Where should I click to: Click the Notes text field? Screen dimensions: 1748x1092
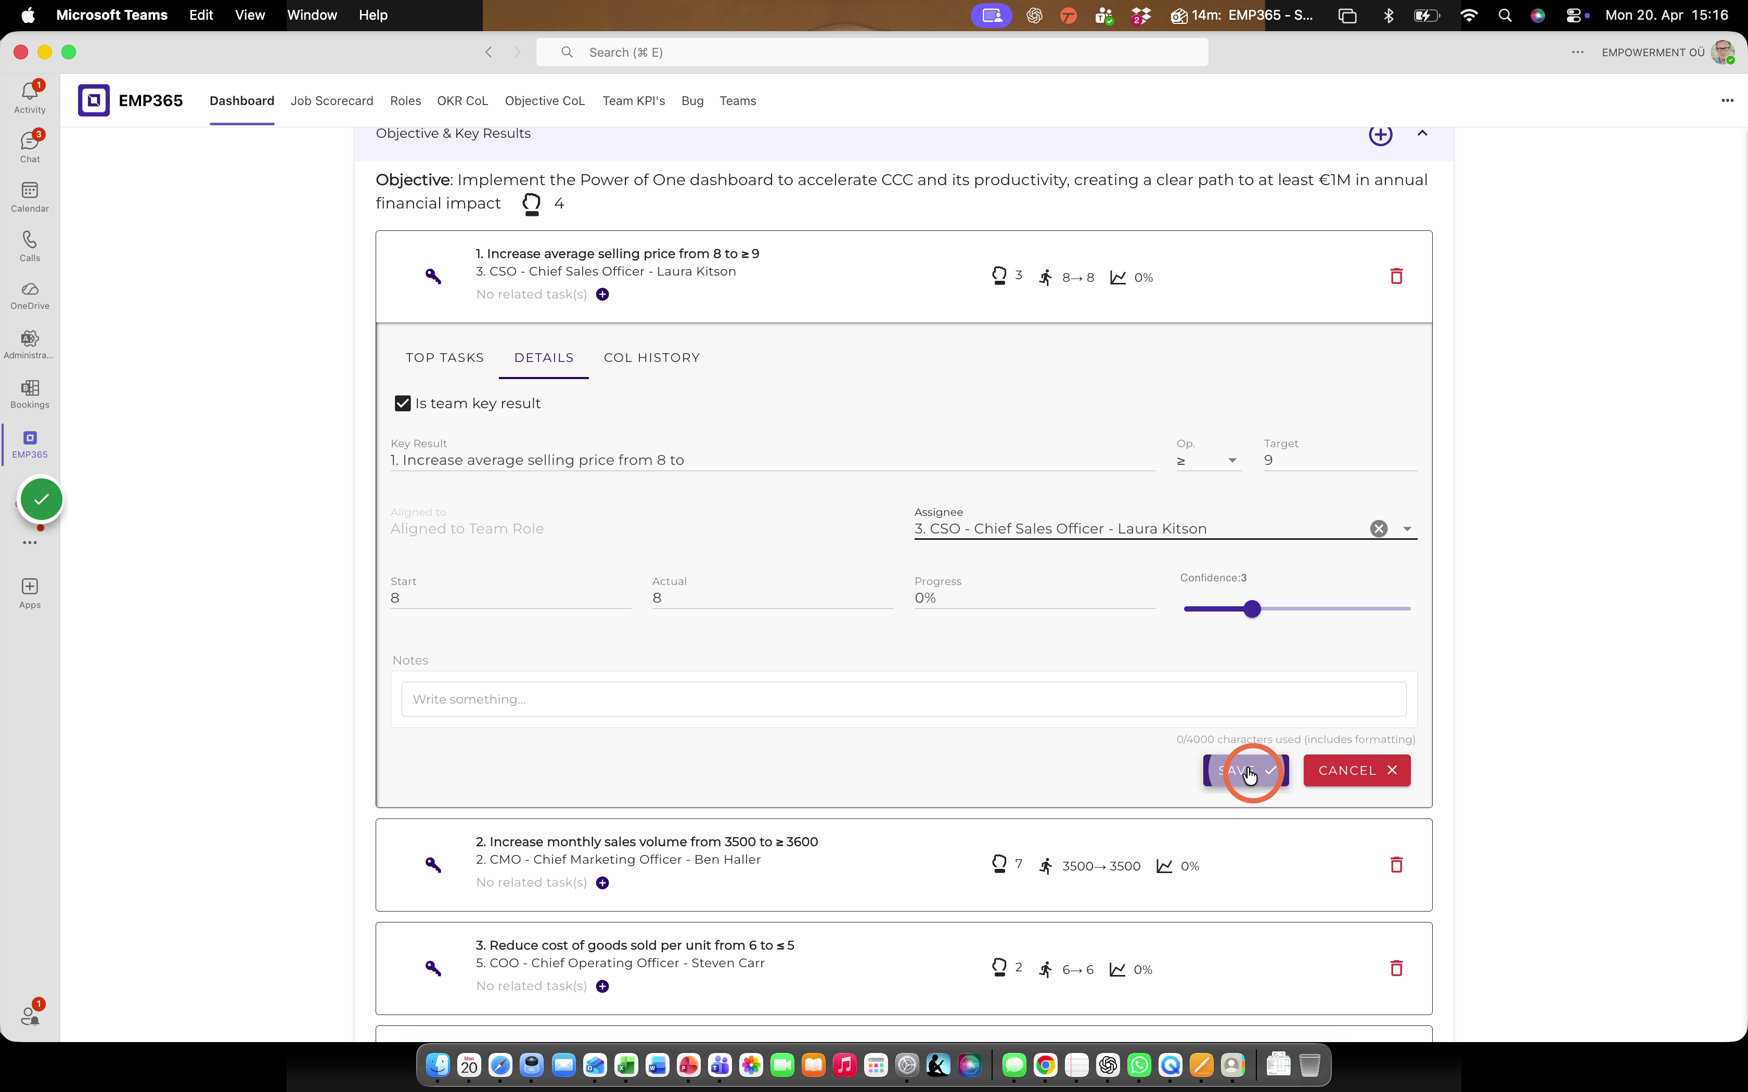tap(904, 699)
